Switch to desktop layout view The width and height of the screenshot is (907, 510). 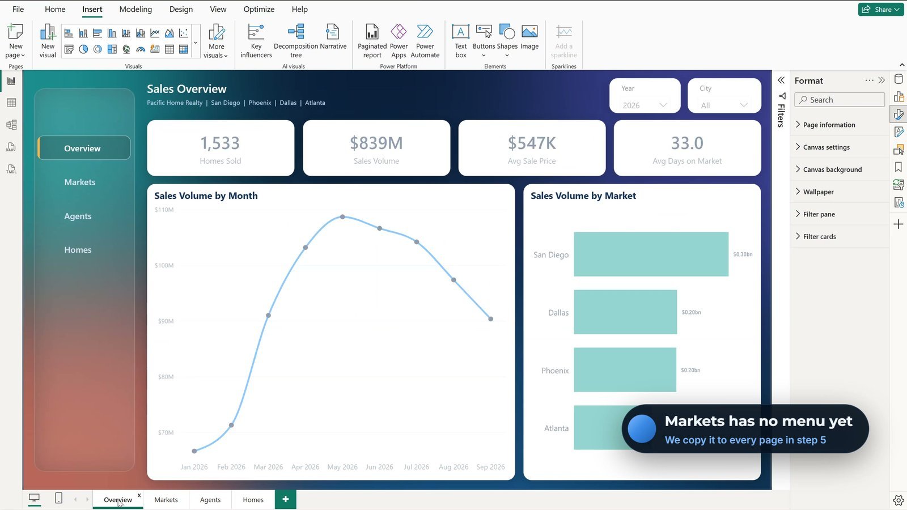point(34,498)
